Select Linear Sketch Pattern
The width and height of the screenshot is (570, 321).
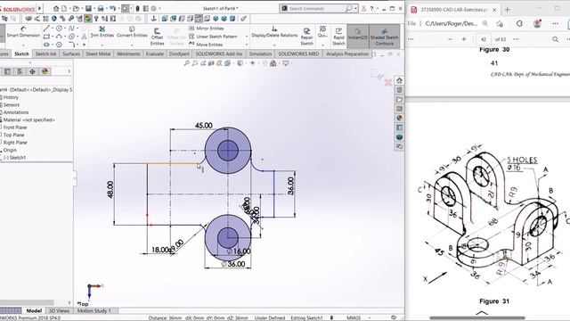click(213, 37)
